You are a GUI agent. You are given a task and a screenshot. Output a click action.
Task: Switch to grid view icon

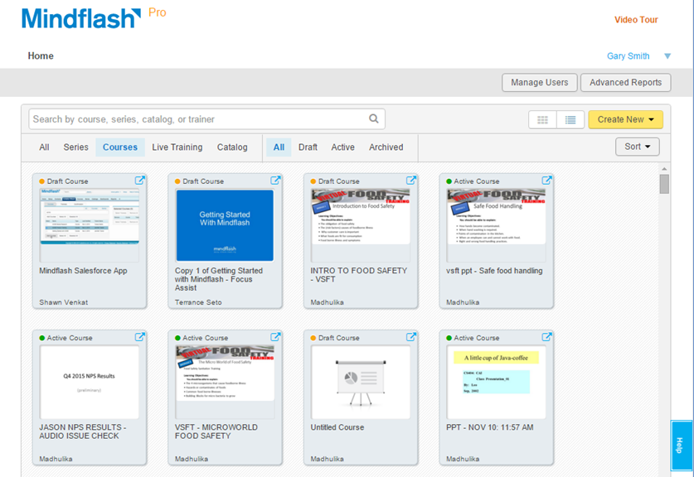tap(542, 120)
